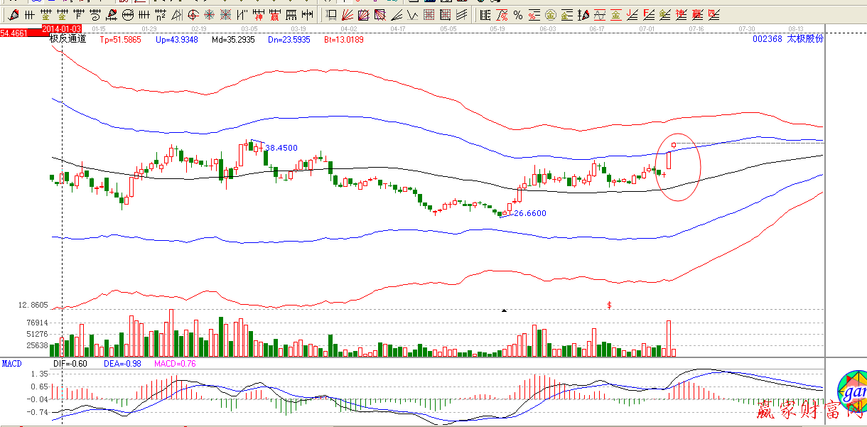Select the red fan lines tool icon

click(x=347, y=14)
